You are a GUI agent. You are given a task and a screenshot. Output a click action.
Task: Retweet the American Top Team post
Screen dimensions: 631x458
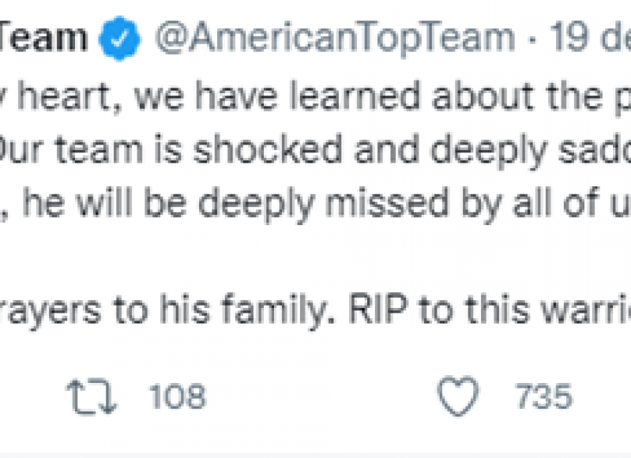pyautogui.click(x=92, y=396)
